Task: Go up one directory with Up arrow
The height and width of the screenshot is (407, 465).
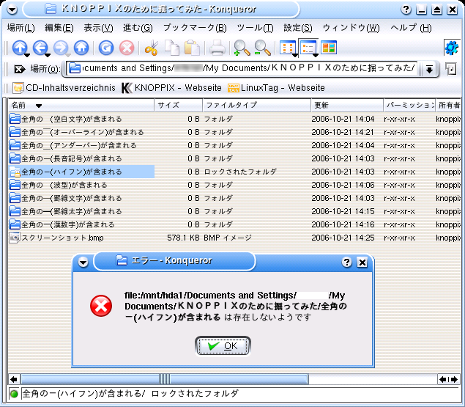Action: [x=20, y=48]
